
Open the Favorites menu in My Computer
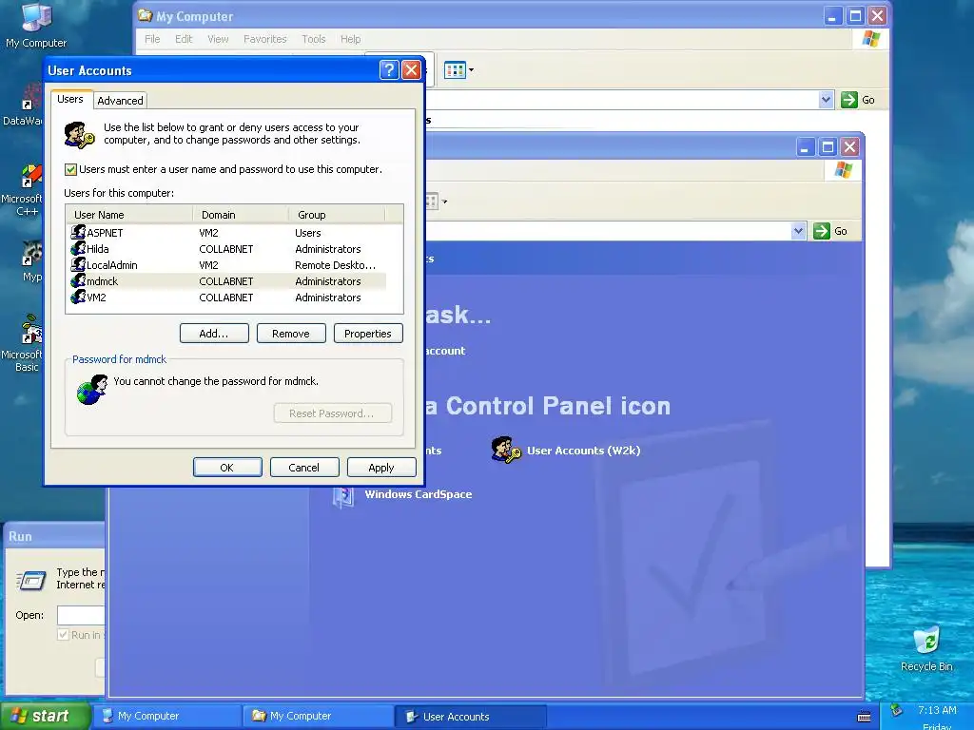pos(265,39)
